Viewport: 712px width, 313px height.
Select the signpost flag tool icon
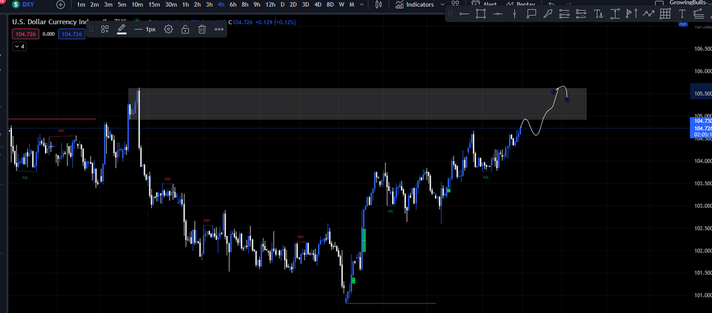tap(631, 14)
